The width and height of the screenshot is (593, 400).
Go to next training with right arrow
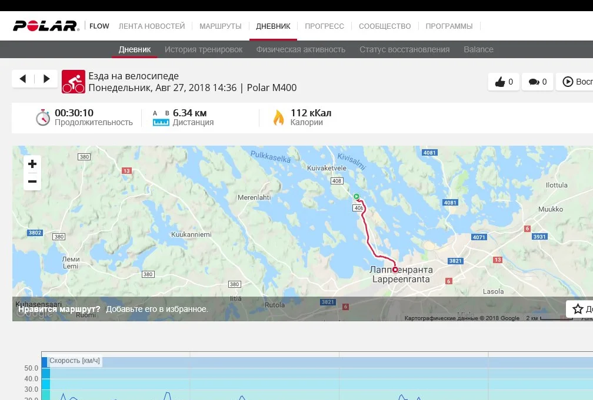pos(46,79)
